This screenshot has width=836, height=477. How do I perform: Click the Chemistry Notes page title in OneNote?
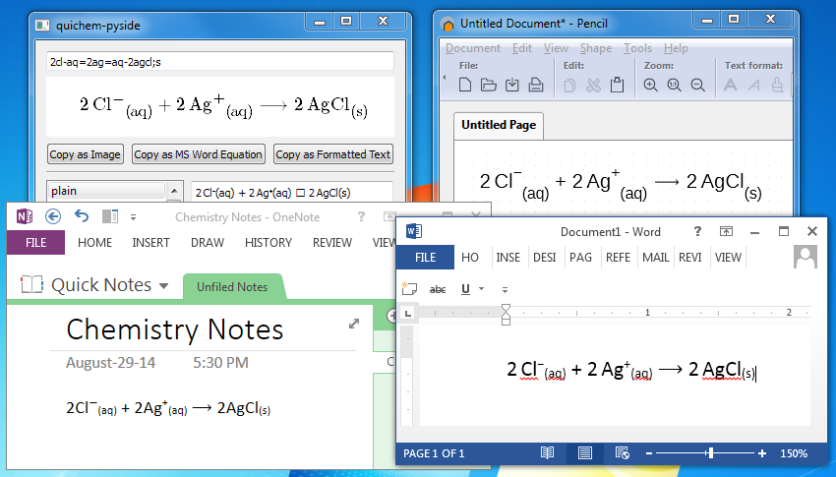point(175,329)
